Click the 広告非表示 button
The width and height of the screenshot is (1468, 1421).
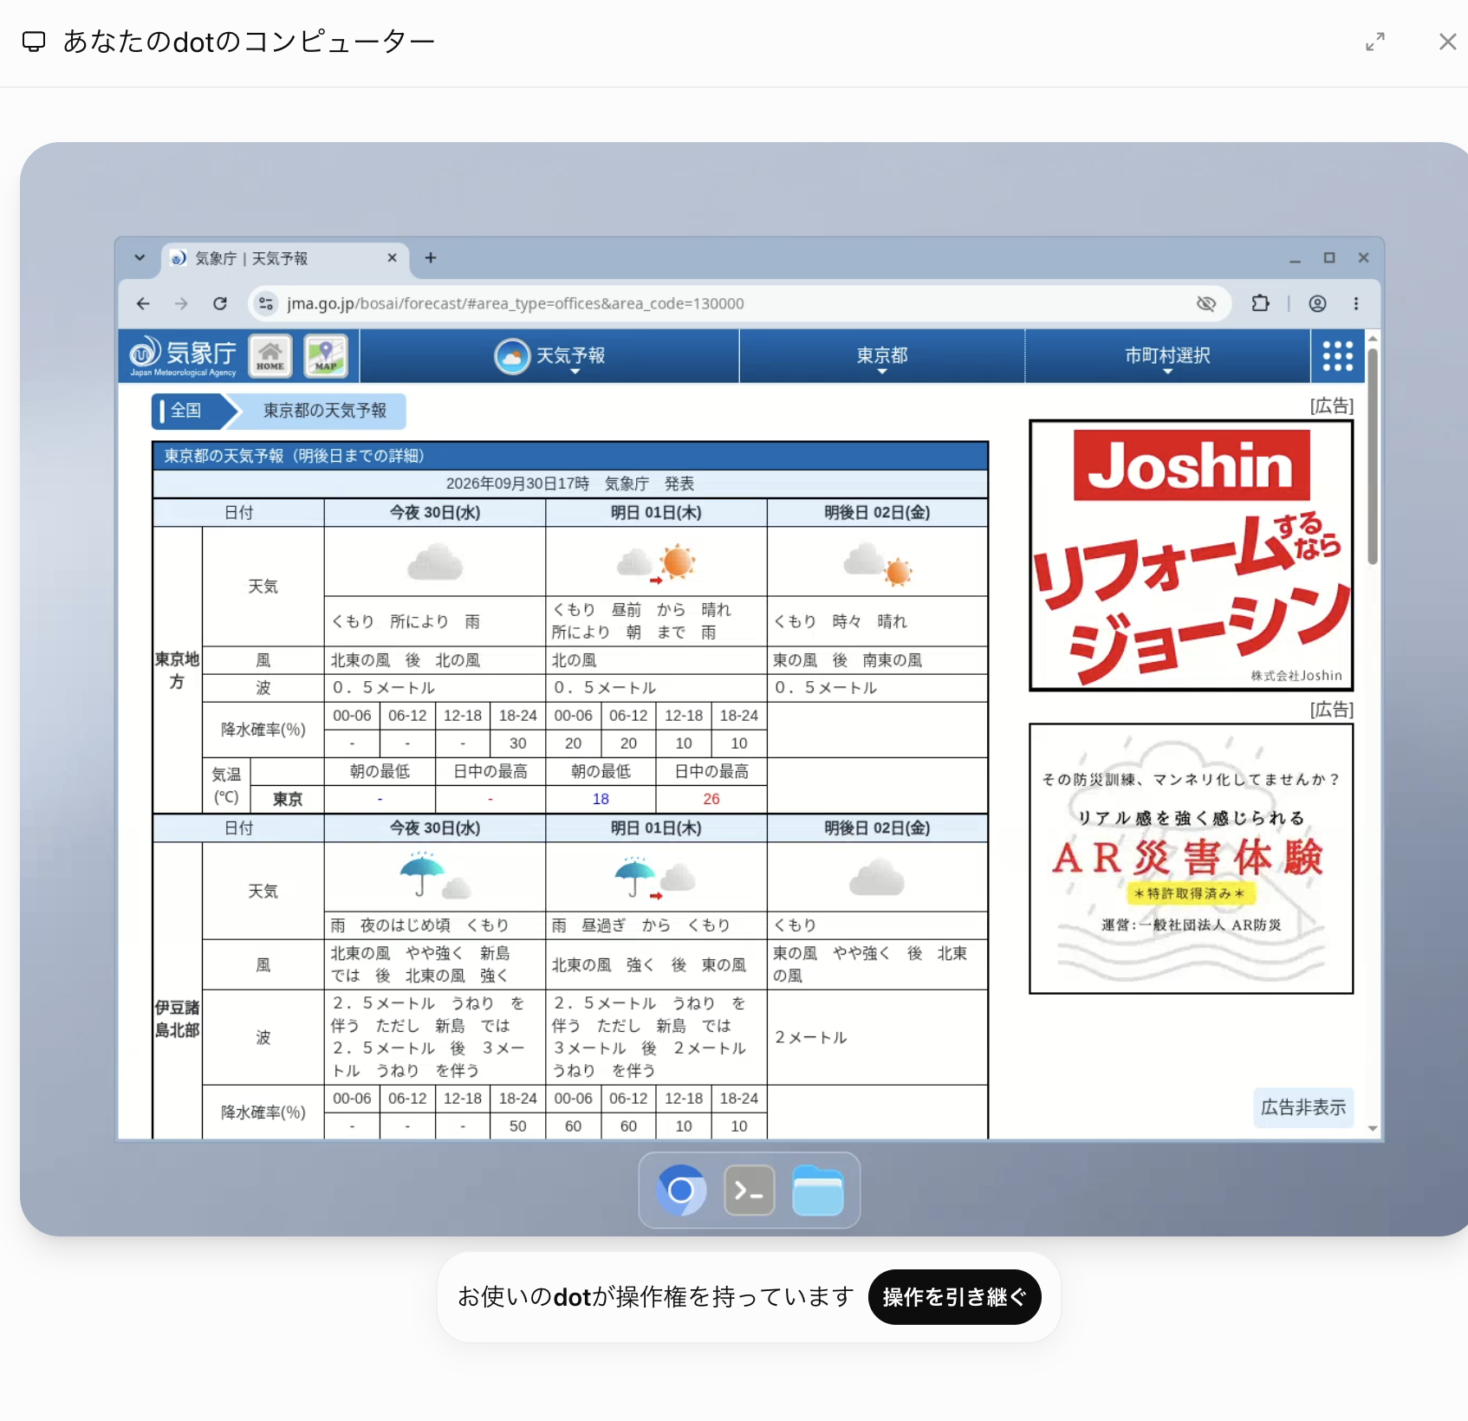[x=1303, y=1107]
